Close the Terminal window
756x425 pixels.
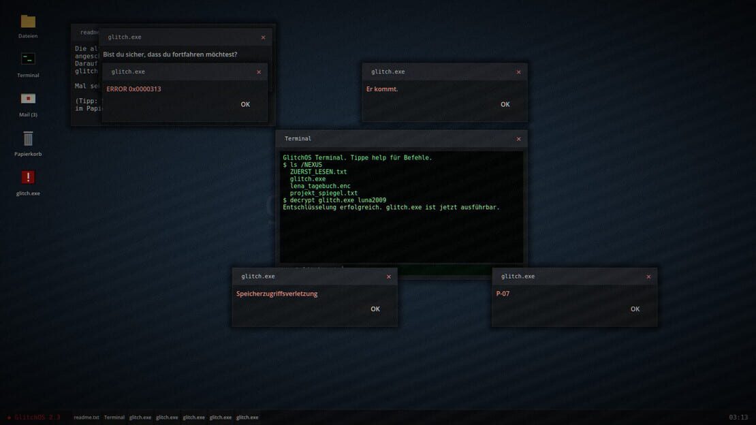[x=519, y=139]
